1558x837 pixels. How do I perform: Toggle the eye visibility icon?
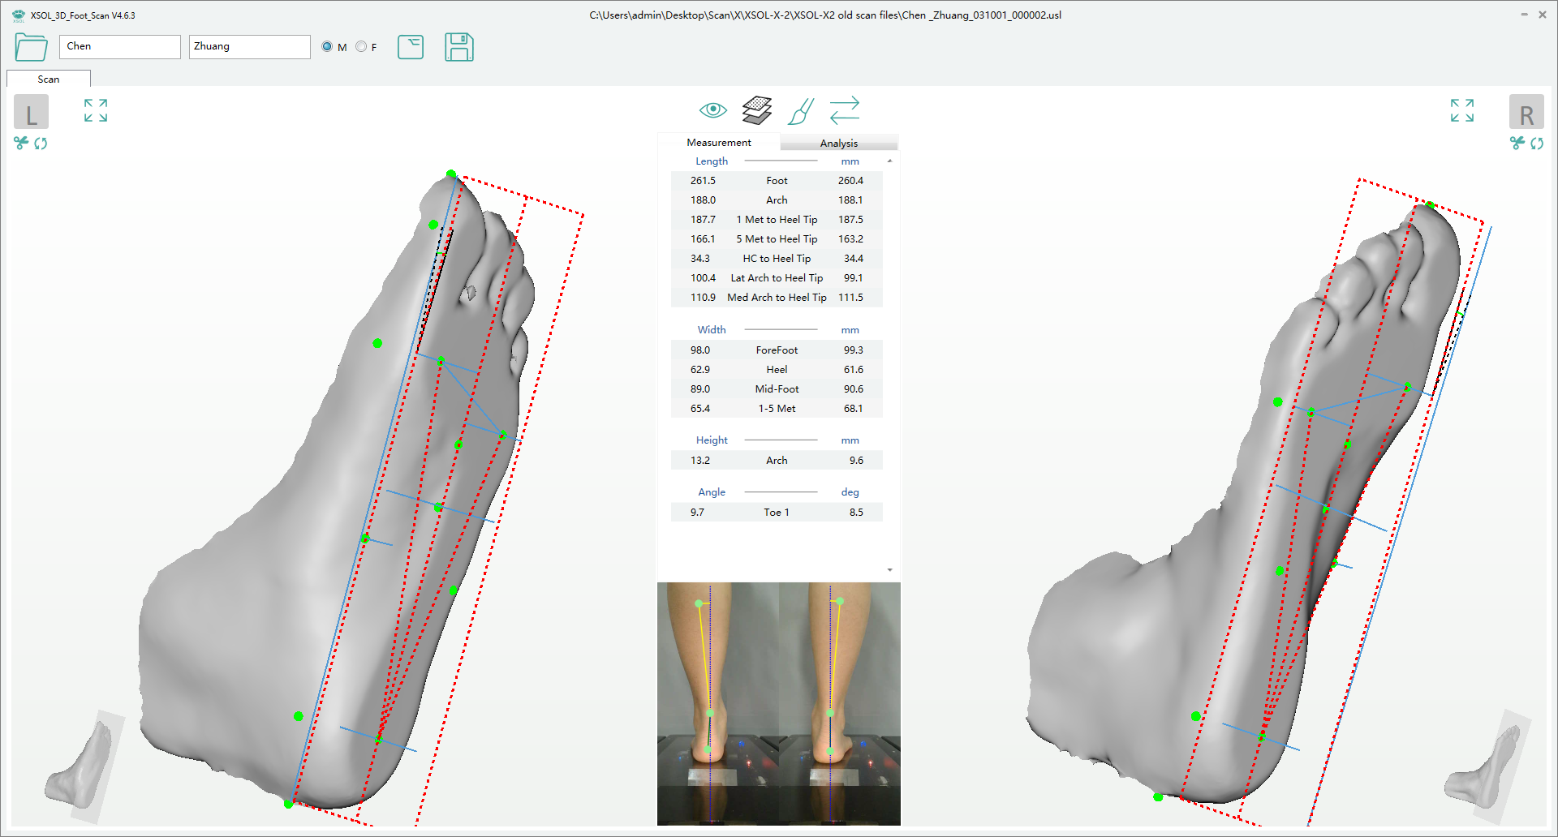[712, 110]
